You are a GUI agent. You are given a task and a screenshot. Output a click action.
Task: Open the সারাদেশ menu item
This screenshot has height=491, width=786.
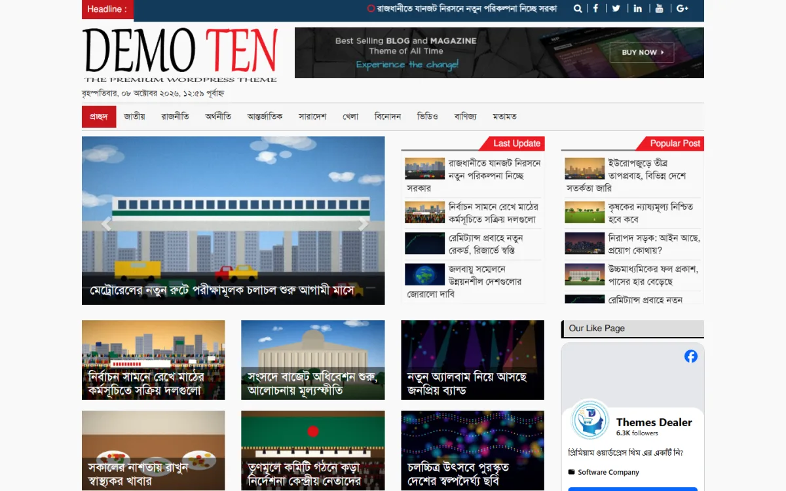(312, 117)
